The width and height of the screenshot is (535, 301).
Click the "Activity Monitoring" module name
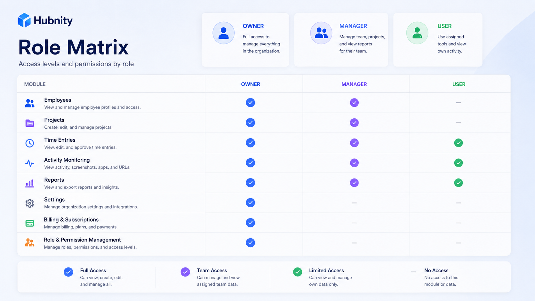pos(67,160)
